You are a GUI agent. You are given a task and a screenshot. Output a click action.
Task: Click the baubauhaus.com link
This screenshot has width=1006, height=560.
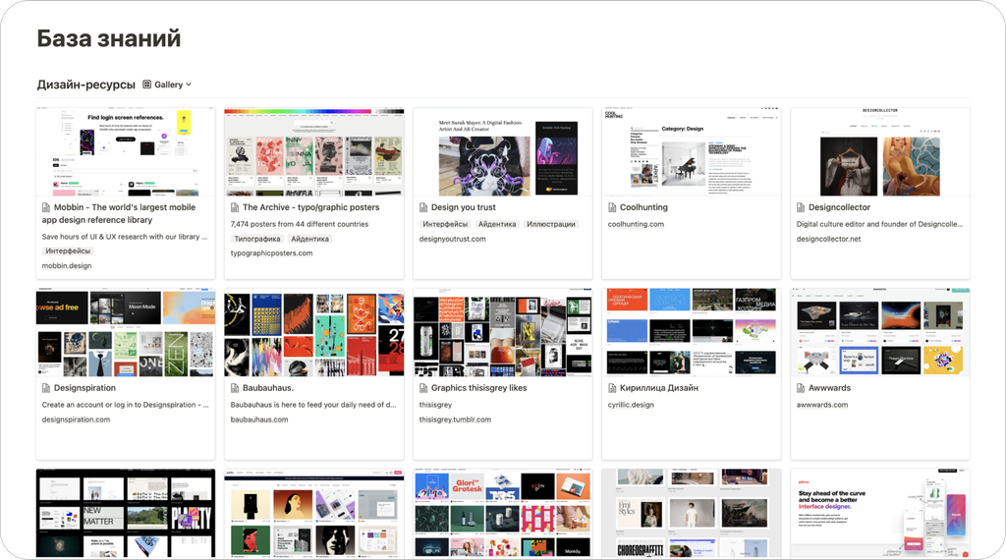(259, 420)
